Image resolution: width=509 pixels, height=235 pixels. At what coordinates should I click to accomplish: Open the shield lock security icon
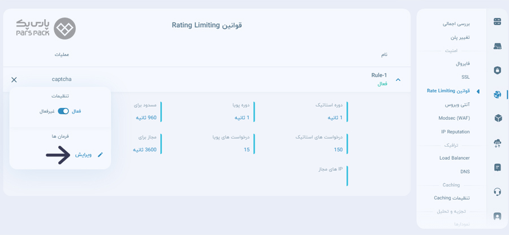(497, 70)
